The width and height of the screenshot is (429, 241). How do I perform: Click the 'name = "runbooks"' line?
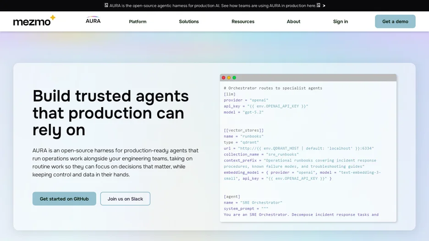tap(243, 136)
